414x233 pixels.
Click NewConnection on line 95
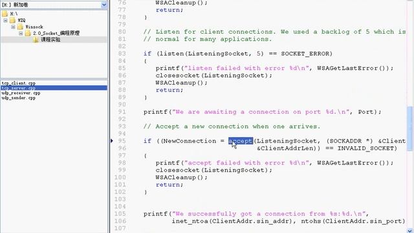click(x=190, y=141)
